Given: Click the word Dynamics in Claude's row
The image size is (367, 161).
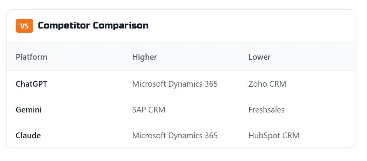Looking at the screenshot, I should coord(185,136).
